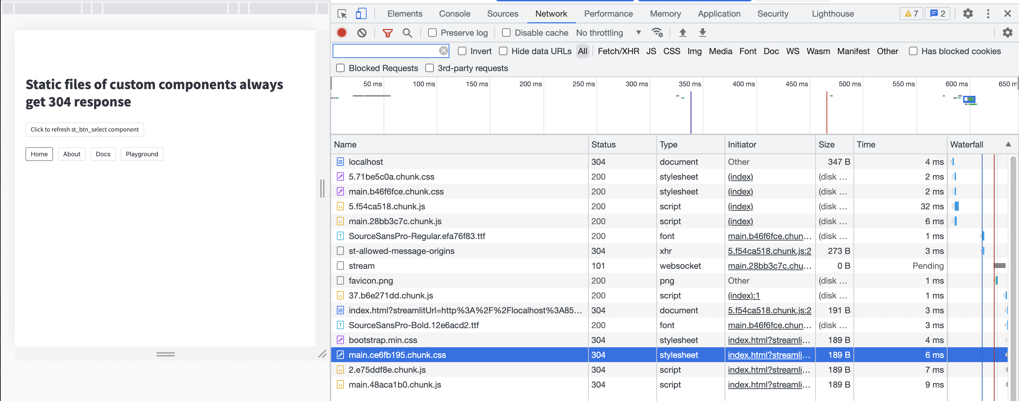Select the JS request filter
This screenshot has height=401, width=1019.
coord(651,51)
